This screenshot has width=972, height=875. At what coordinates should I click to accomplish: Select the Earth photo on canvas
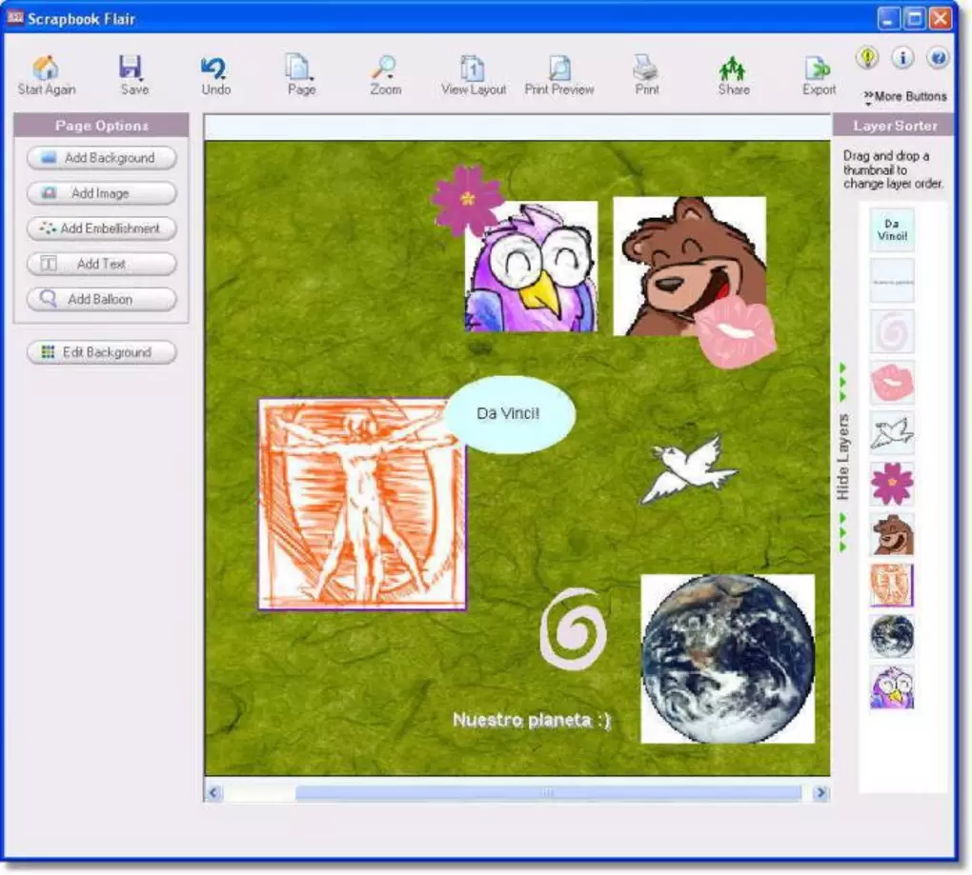(x=728, y=659)
